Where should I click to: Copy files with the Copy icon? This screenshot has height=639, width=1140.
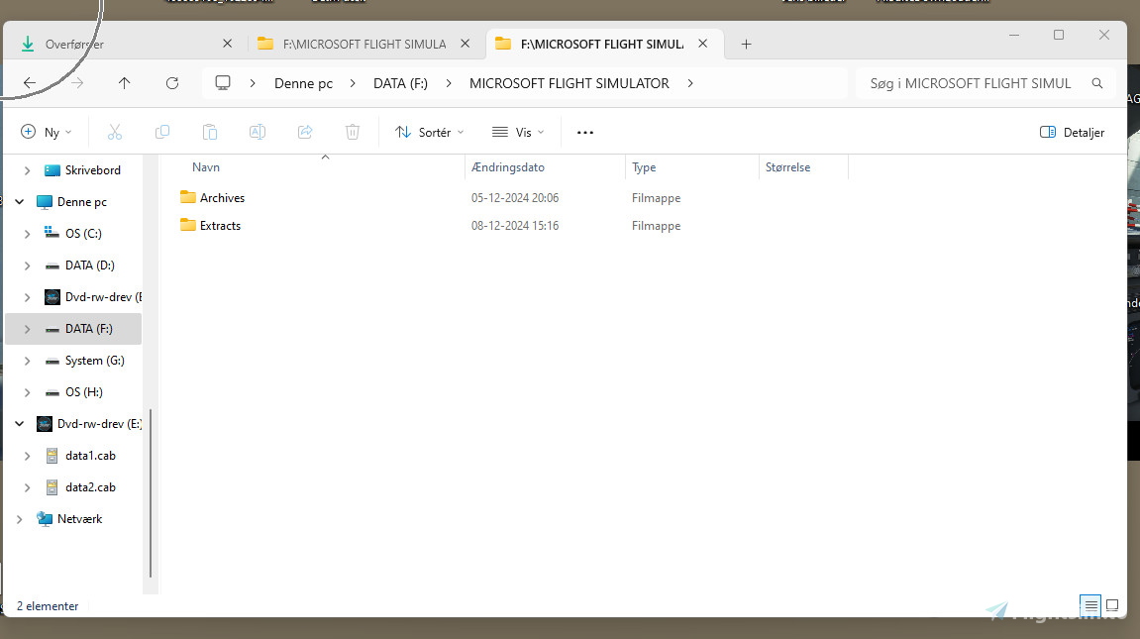point(162,132)
